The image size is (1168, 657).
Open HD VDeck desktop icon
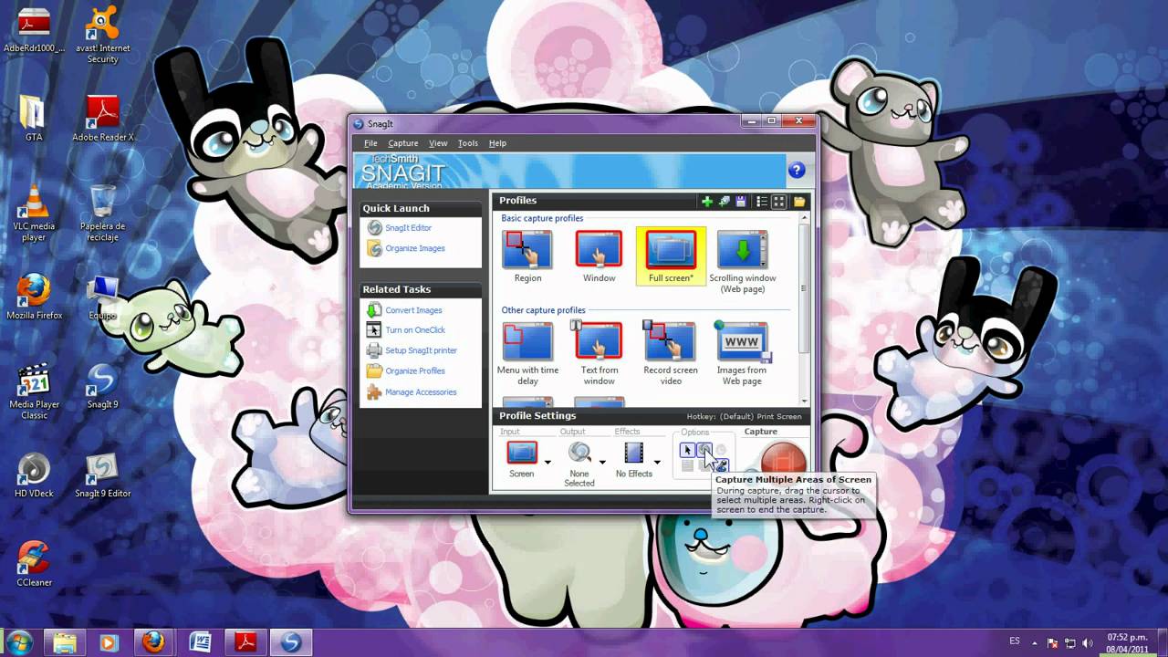34,474
